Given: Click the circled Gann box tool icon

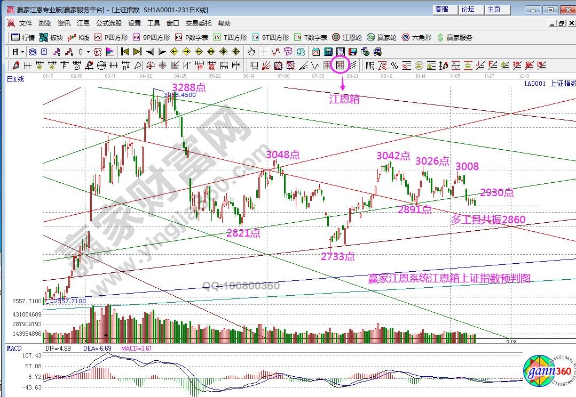Looking at the screenshot, I should click(340, 66).
